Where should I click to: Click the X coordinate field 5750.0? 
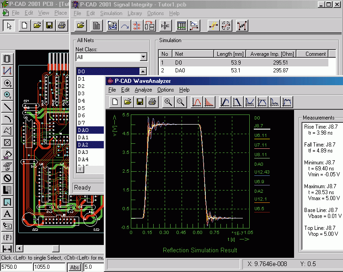[x=16, y=267]
